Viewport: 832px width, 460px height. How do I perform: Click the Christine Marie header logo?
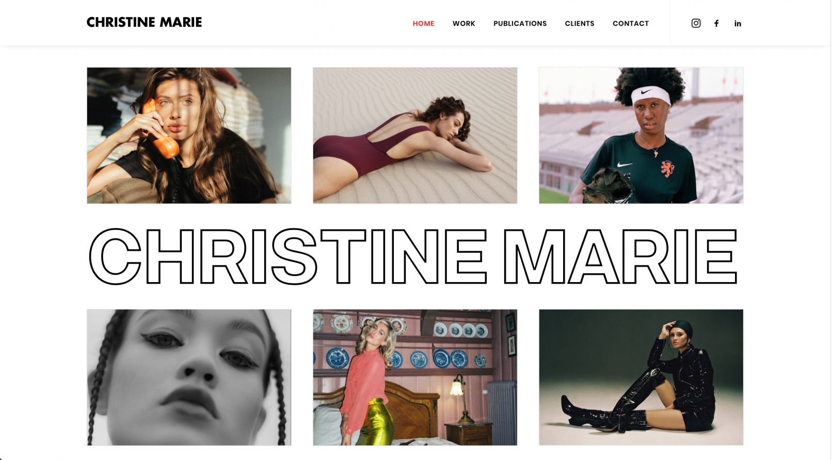(144, 22)
